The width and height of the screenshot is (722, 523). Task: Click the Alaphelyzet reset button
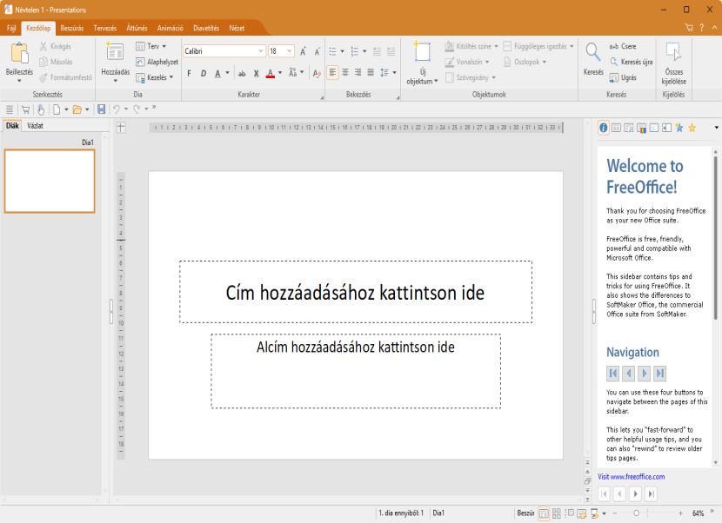[157, 62]
